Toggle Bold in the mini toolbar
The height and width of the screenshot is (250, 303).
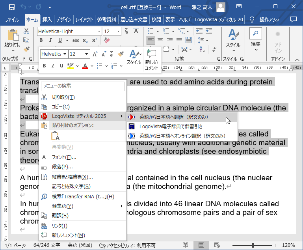pyautogui.click(x=44, y=66)
